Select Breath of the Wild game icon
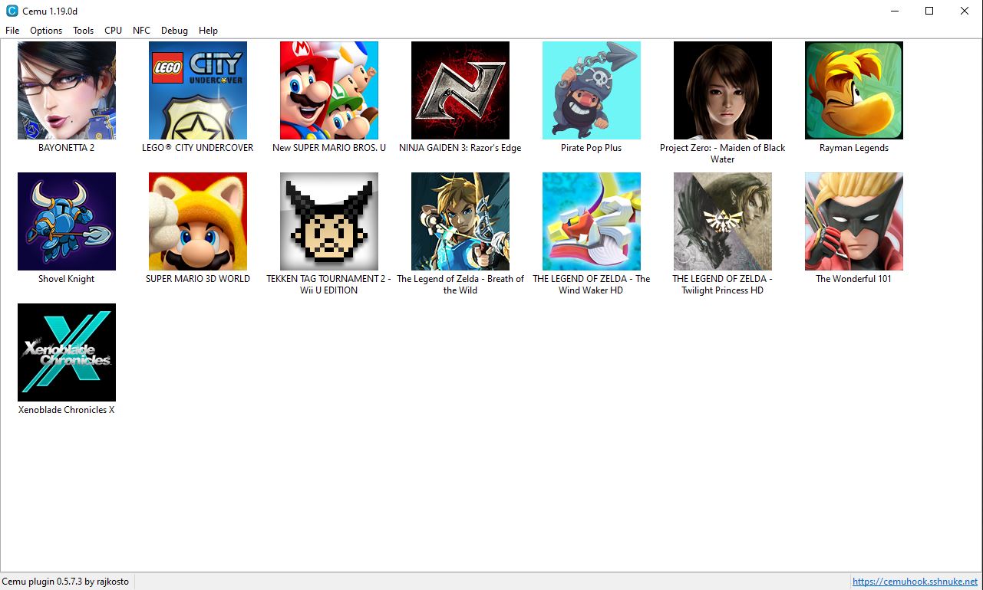 click(460, 221)
